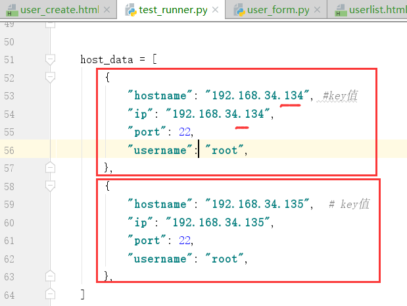Viewport: 407px width, 306px height.
Task: Click the userlist.html file icon
Action: coord(341,10)
